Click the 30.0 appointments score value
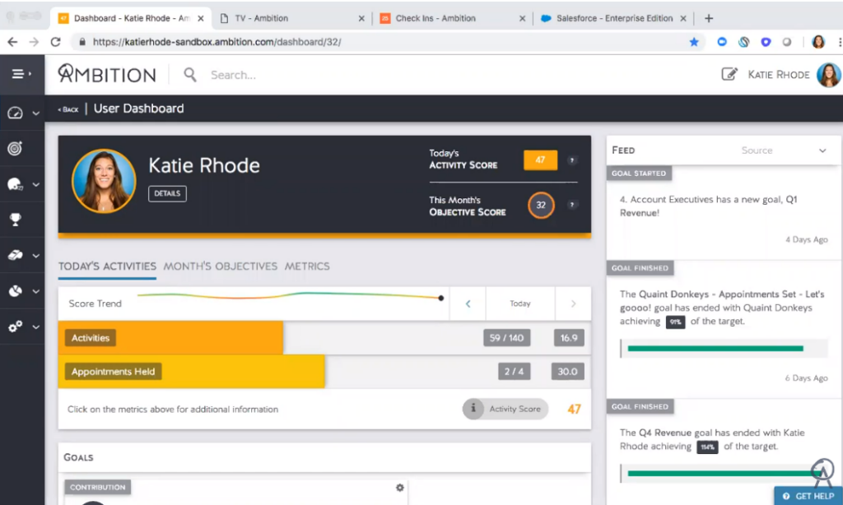843x505 pixels. (567, 371)
